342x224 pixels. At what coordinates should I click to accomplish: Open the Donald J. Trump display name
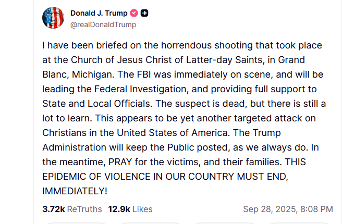point(99,13)
